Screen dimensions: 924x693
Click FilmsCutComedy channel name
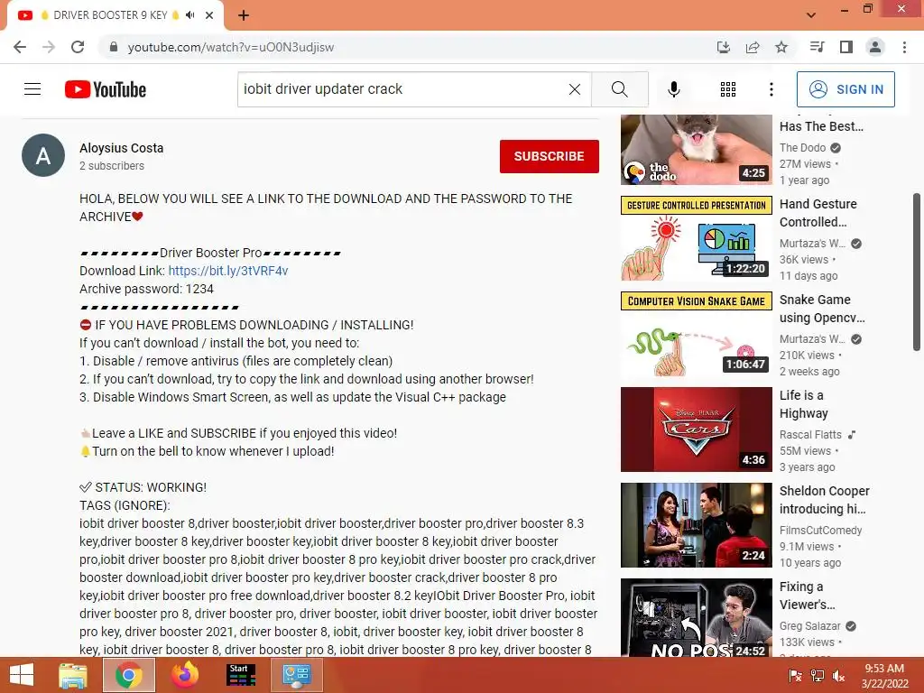(x=820, y=531)
